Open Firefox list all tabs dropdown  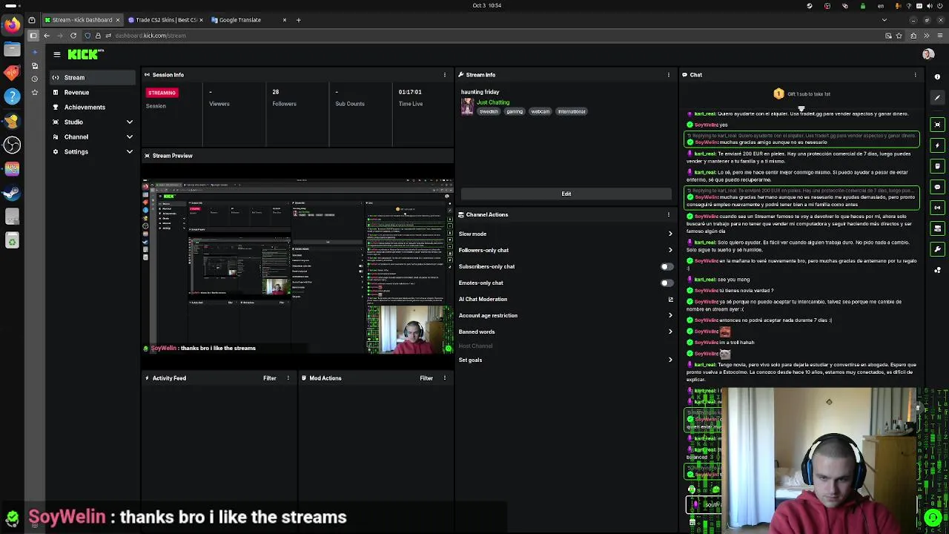tap(883, 20)
